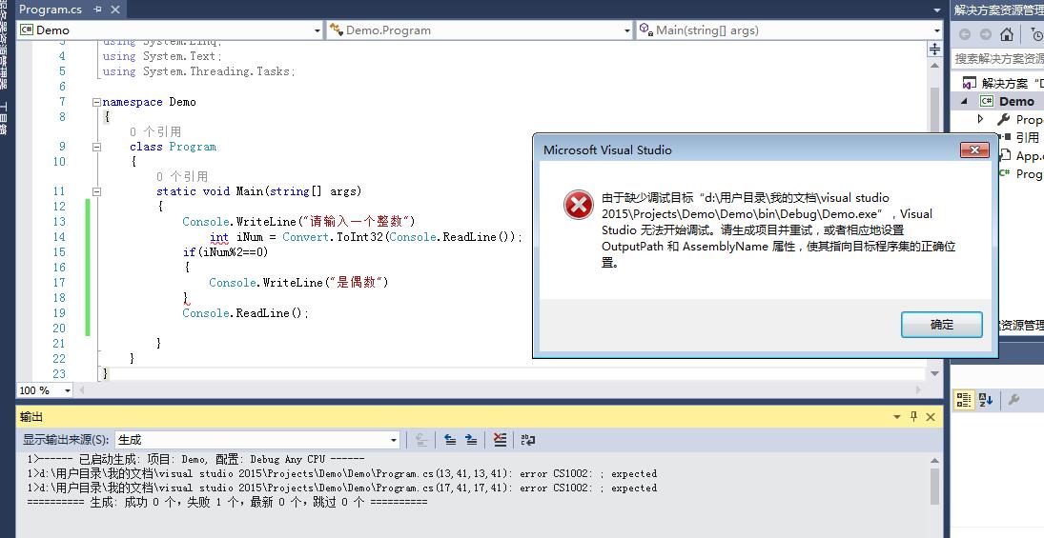
Task: Click the find message in code output icon
Action: coord(420,440)
